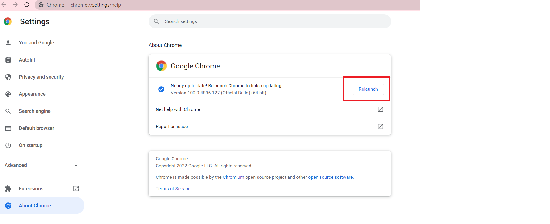Screen dimensions: 550x224
Task: Click the browser back arrow
Action: coord(4,5)
